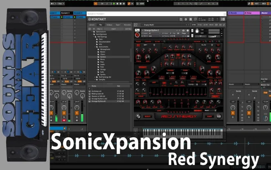
Task: Switch to Libraries tab in Kontakt browser
Action: [x=92, y=25]
